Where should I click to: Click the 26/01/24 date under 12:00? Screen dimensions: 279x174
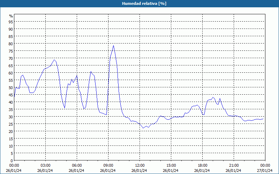(139, 171)
